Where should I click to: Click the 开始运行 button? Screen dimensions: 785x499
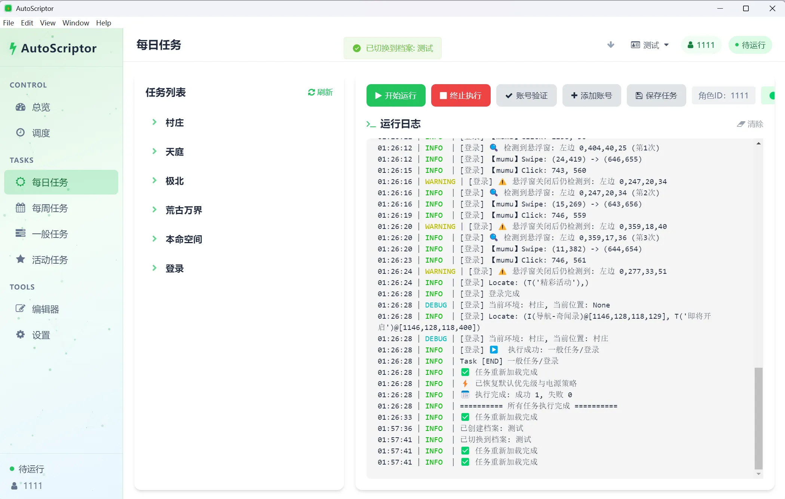pos(396,95)
